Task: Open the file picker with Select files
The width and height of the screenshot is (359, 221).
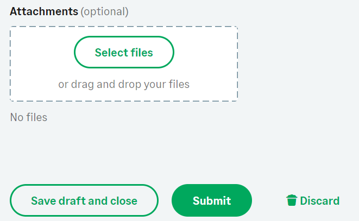Action: (124, 52)
